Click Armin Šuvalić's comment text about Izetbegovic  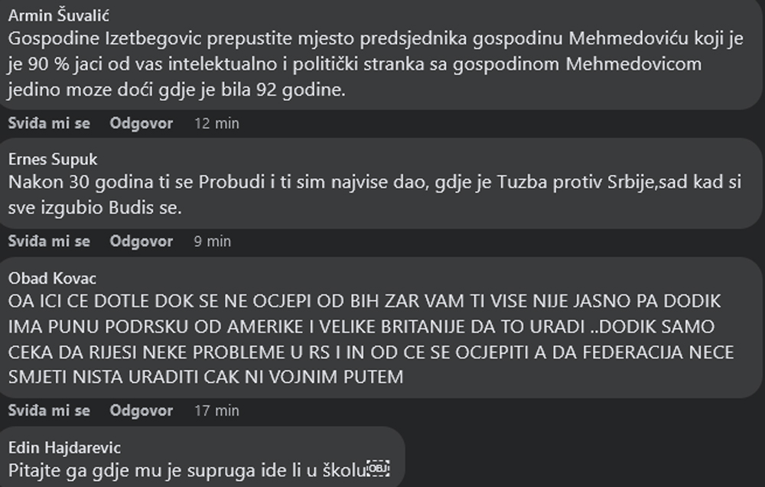pyautogui.click(x=376, y=64)
